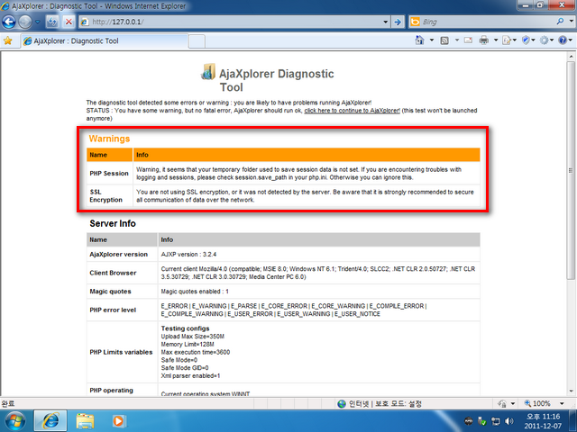
Task: Click the network tray icon
Action: tap(496, 421)
